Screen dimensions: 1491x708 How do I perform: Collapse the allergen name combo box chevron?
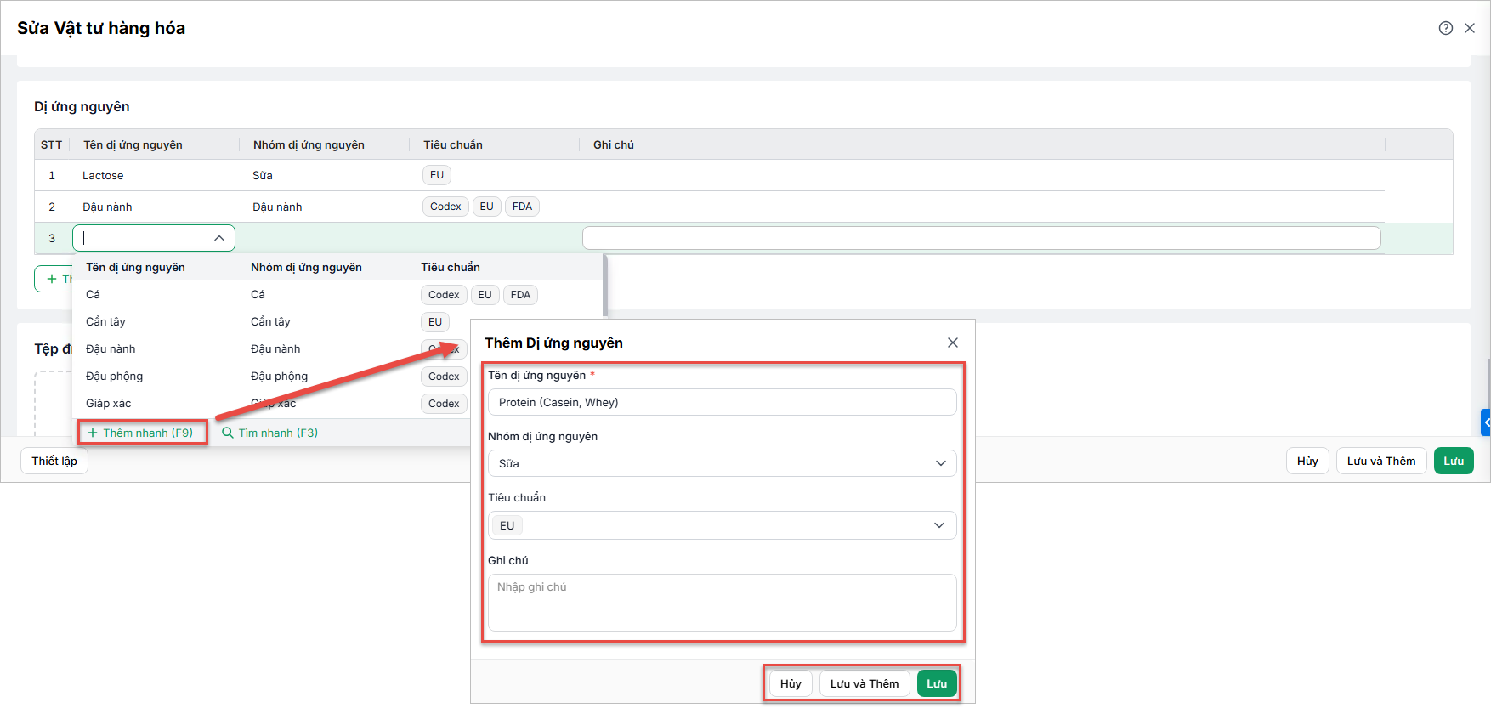click(x=219, y=238)
